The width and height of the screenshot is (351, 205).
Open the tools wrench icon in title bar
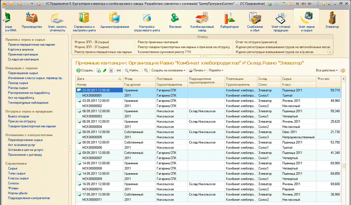click(318, 4)
